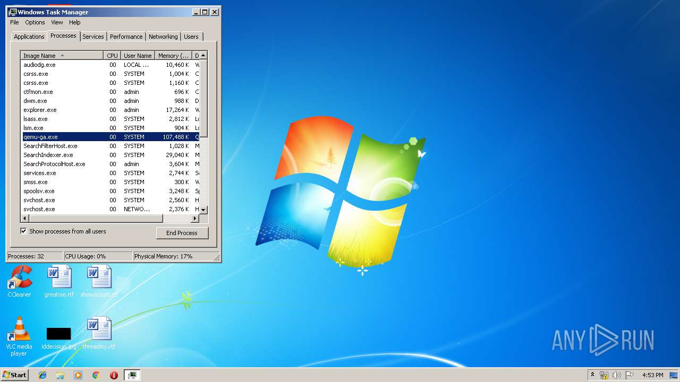This screenshot has width=680, height=382.
Task: Open the Options menu
Action: tap(35, 22)
